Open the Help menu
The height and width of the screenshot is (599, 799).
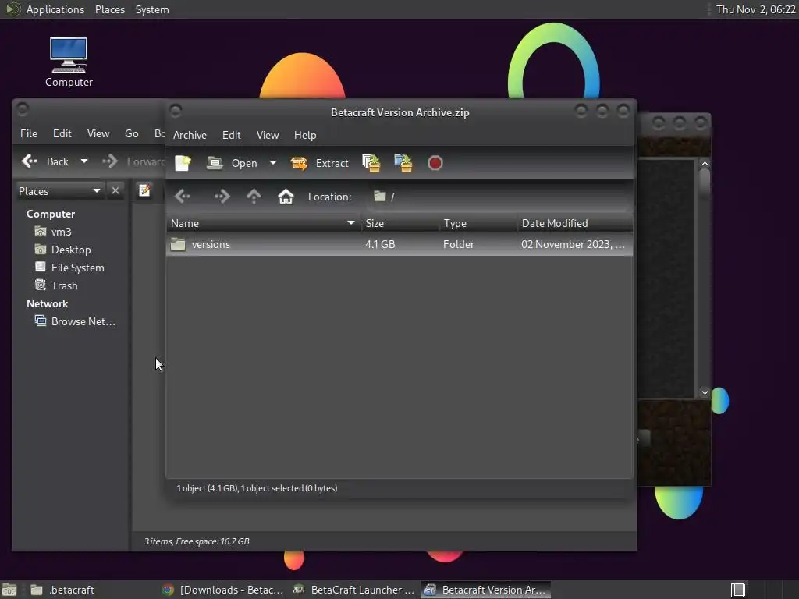coord(305,135)
